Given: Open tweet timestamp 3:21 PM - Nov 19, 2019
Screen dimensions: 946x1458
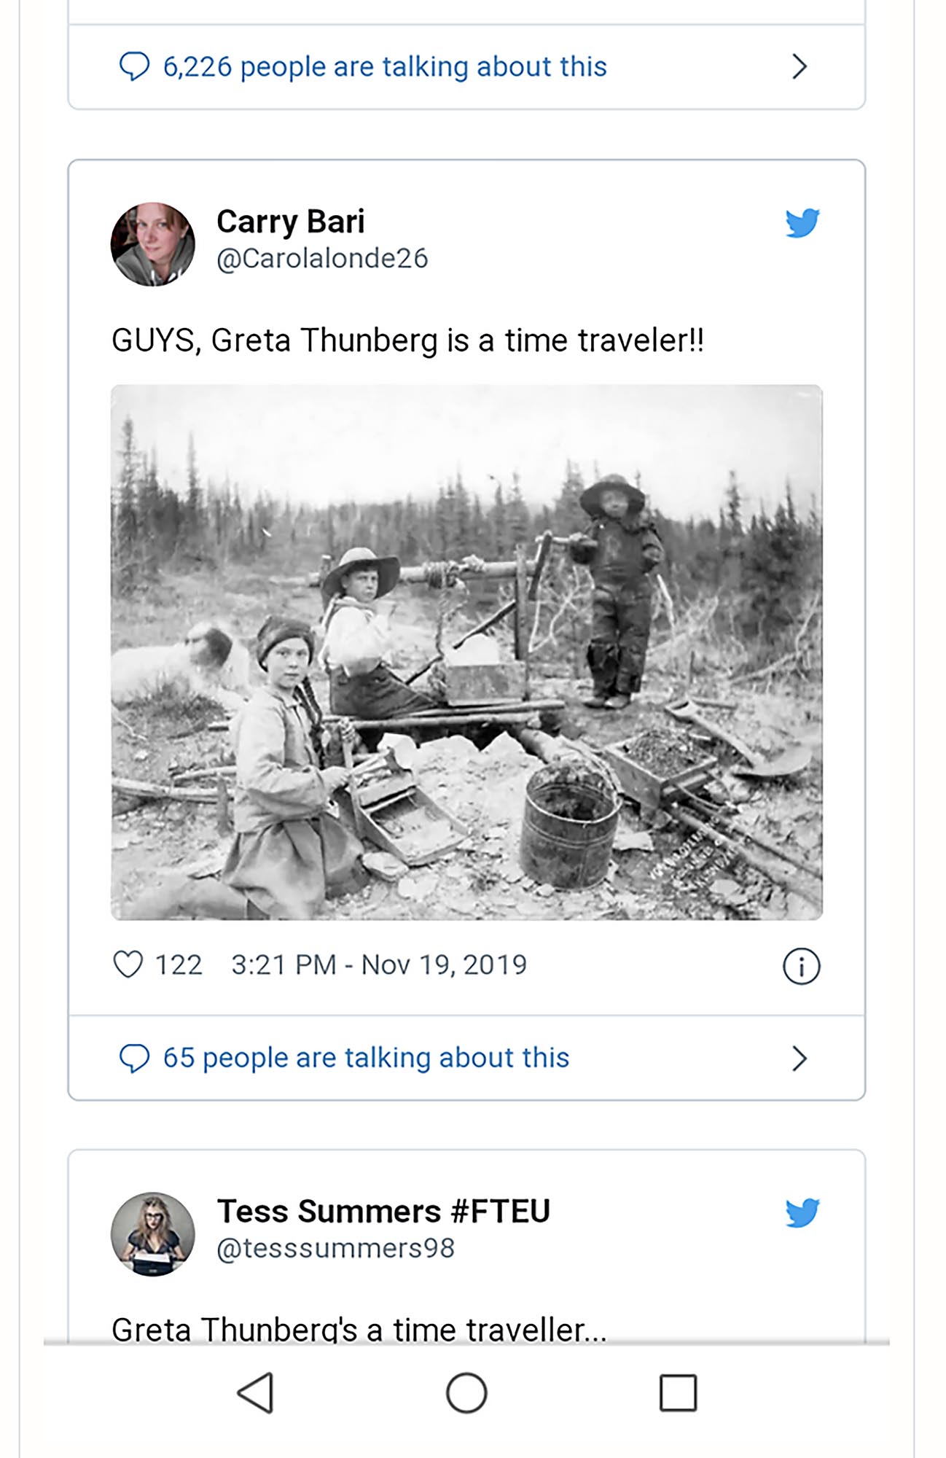Looking at the screenshot, I should pyautogui.click(x=379, y=964).
